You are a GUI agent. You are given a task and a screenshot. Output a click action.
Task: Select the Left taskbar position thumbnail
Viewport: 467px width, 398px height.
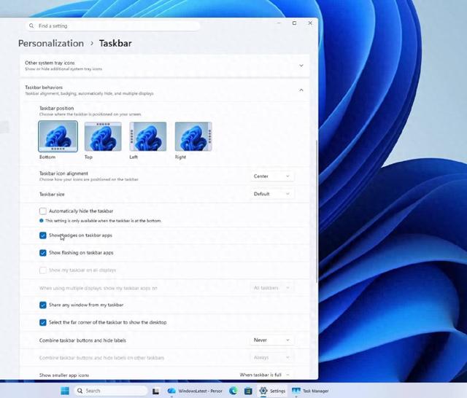(148, 136)
